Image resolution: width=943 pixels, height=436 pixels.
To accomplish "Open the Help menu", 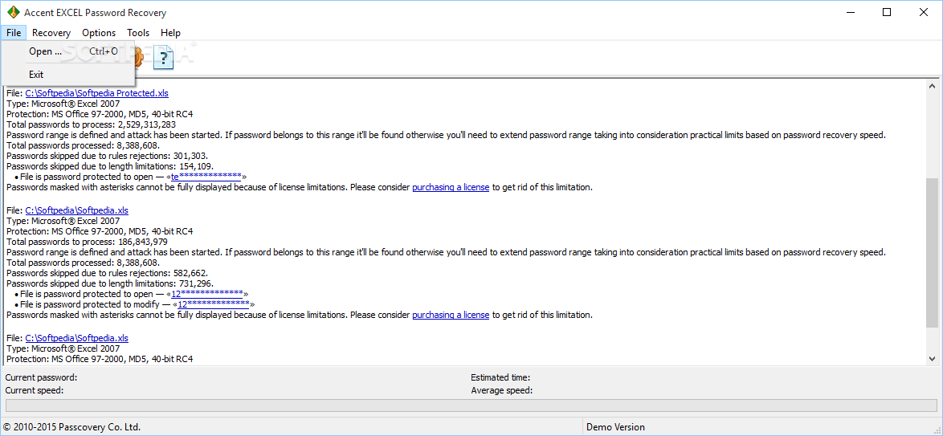I will [x=171, y=32].
